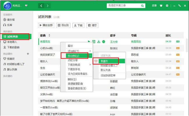Open the settings gear icon
This screenshot has width=189, height=116.
(x=167, y=6)
